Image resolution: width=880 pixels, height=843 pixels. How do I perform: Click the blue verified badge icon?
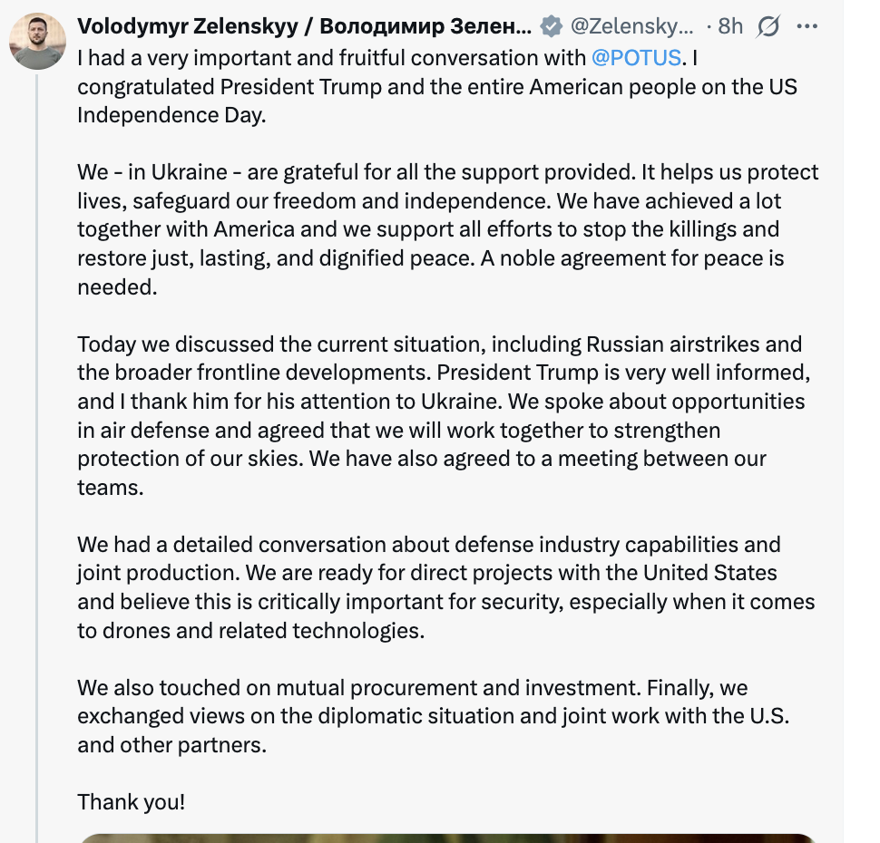click(x=551, y=27)
